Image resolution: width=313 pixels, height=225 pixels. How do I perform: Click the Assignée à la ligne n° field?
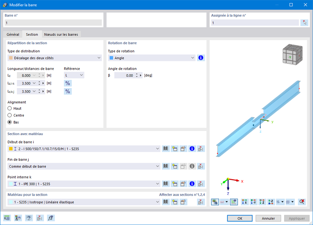click(255, 23)
